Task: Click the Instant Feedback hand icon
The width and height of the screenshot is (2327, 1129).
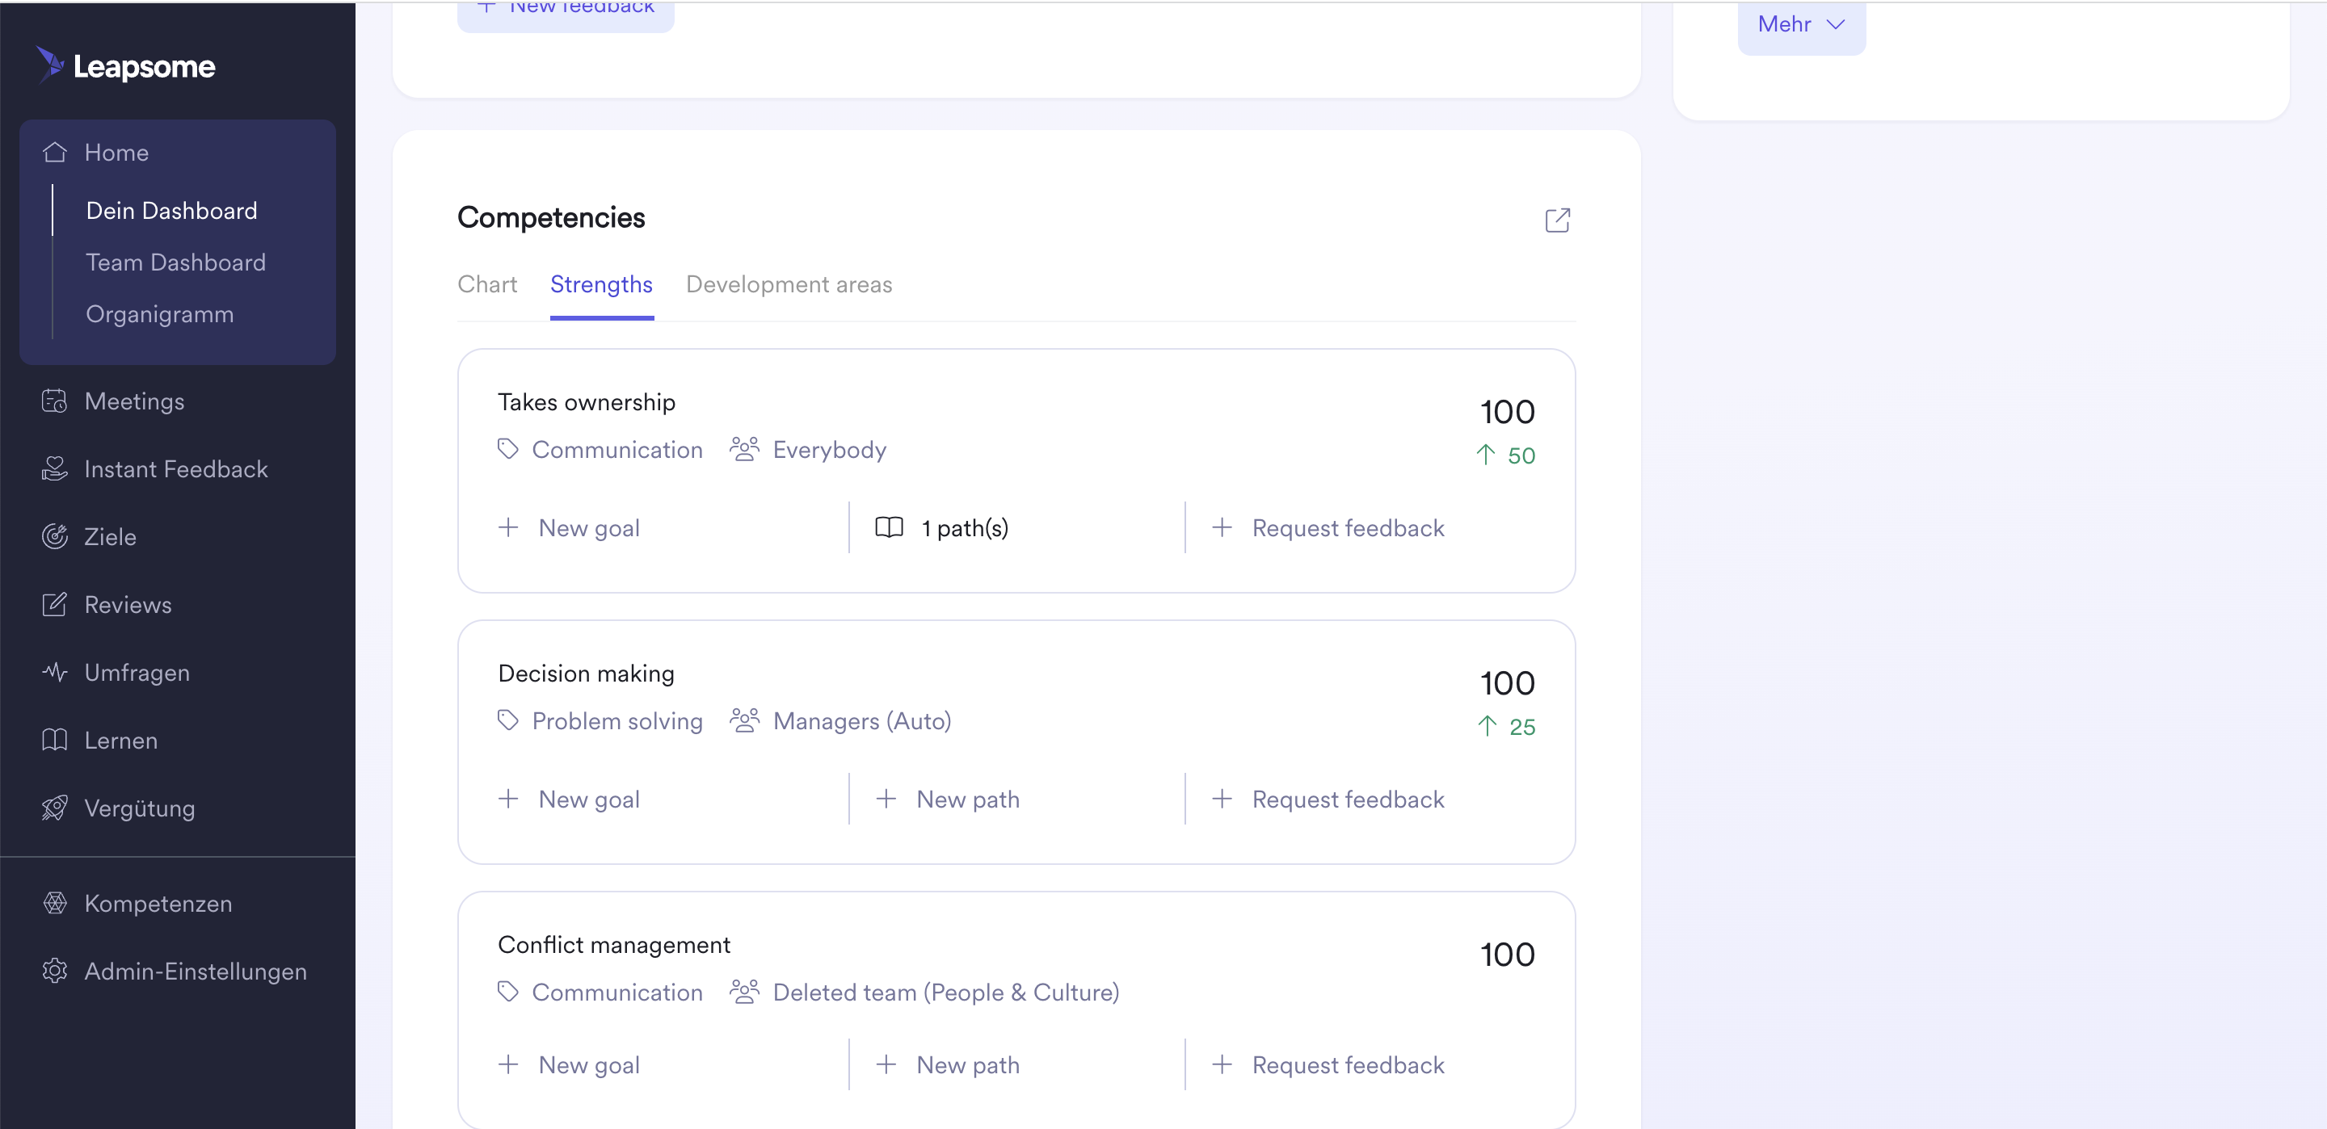Action: click(54, 468)
